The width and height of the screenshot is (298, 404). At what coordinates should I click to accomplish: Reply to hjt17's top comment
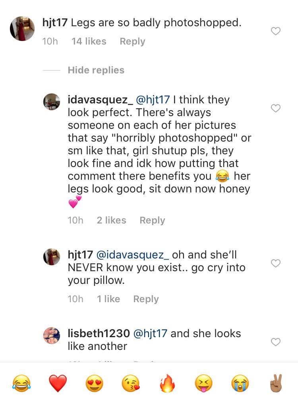click(132, 41)
